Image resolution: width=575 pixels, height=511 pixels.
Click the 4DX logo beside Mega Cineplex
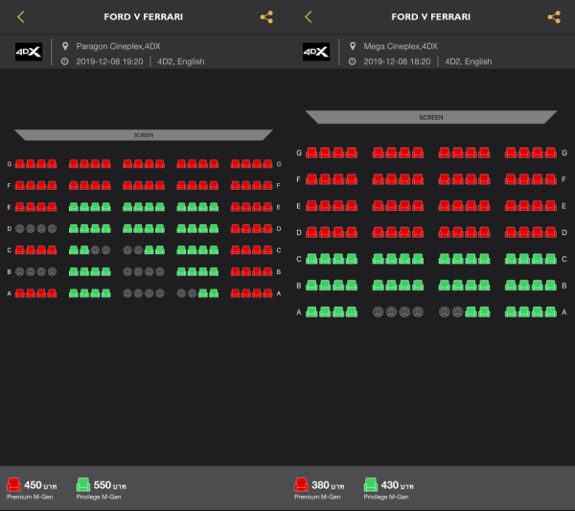(x=316, y=52)
